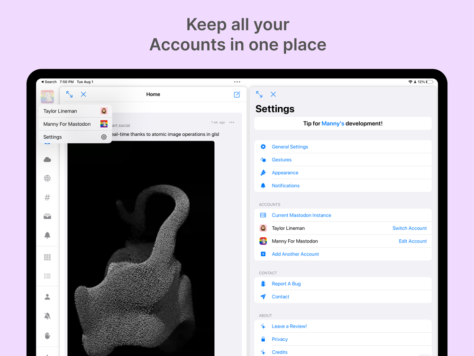
Task: Open Gestures settings
Action: (343, 159)
